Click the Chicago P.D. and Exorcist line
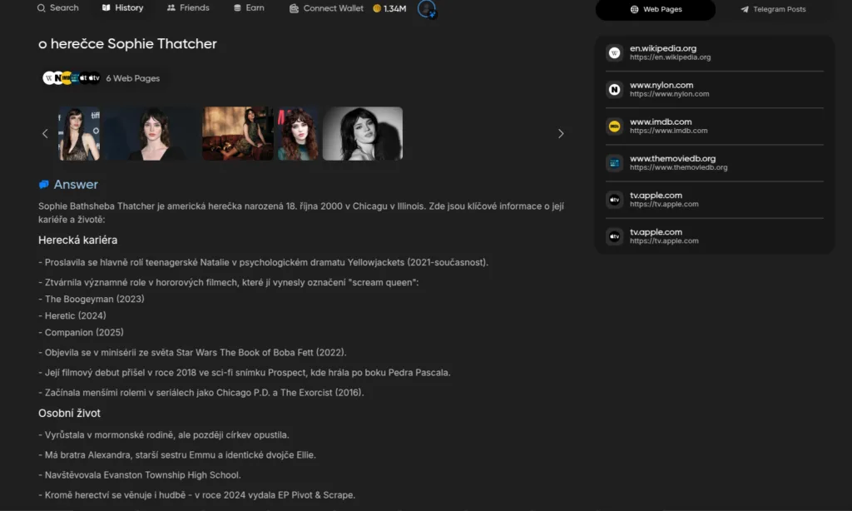 (x=201, y=393)
